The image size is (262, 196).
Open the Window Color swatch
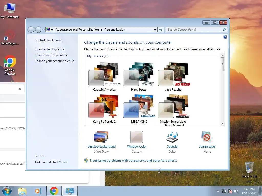tap(137, 137)
